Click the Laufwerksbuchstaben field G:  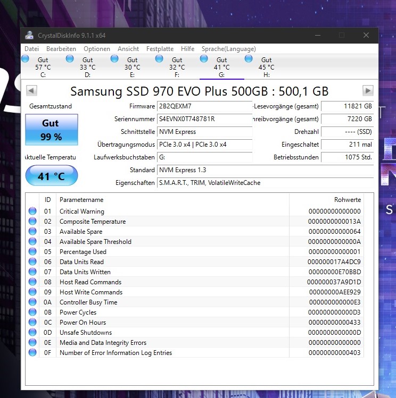(x=204, y=157)
